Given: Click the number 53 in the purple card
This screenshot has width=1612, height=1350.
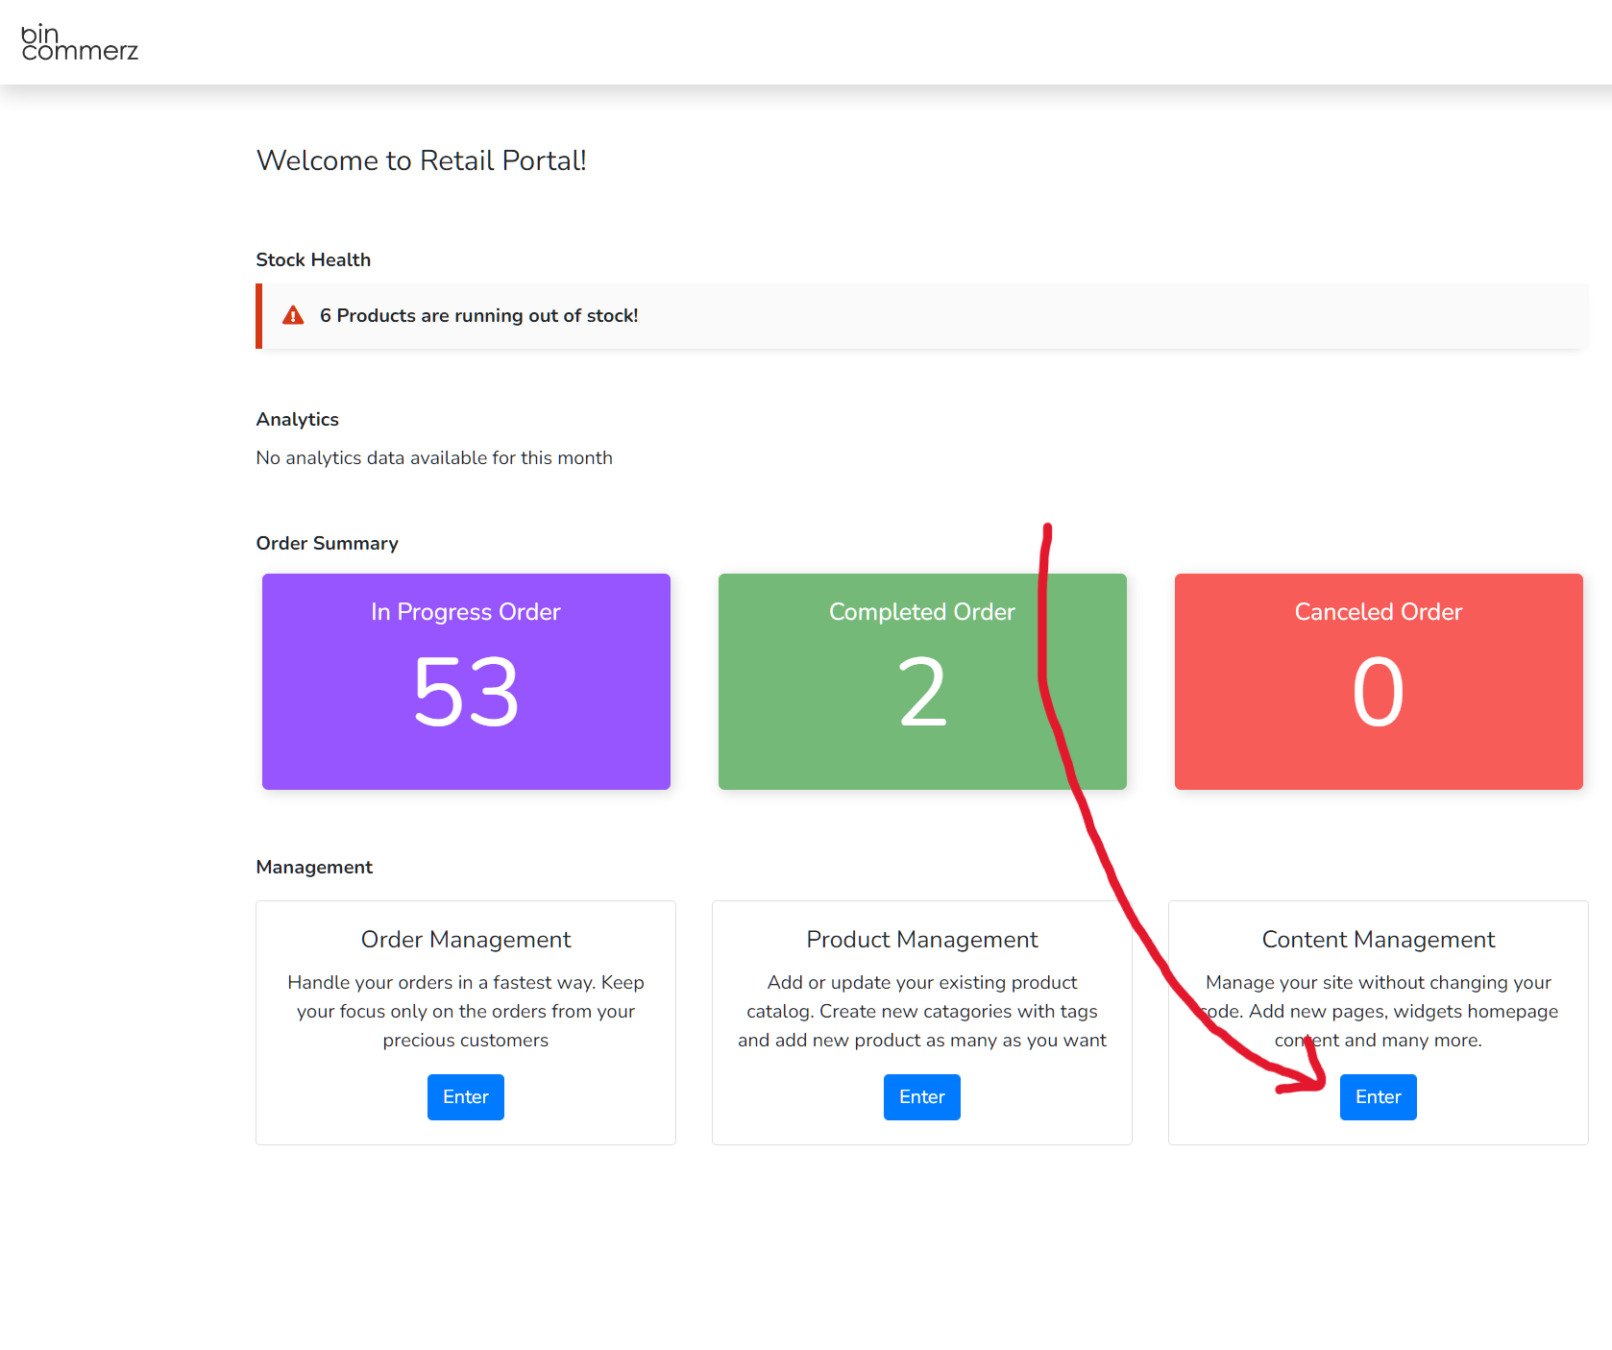Looking at the screenshot, I should click(x=466, y=692).
